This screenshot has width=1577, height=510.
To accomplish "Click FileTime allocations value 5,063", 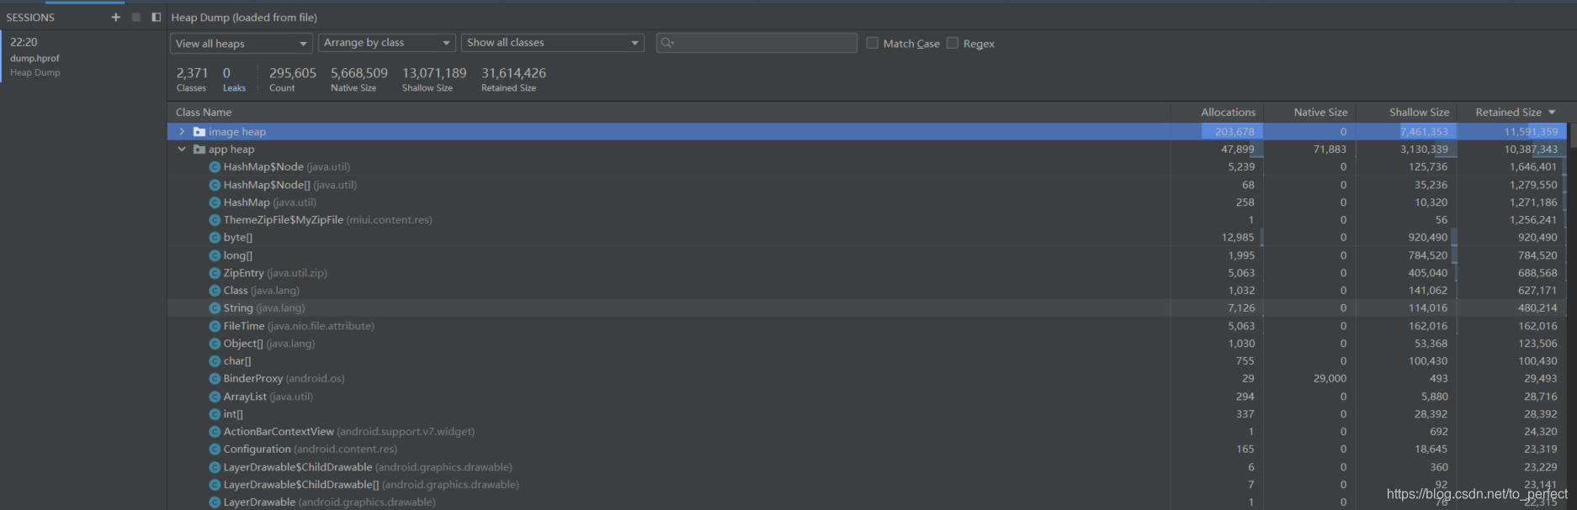I will tap(1241, 326).
